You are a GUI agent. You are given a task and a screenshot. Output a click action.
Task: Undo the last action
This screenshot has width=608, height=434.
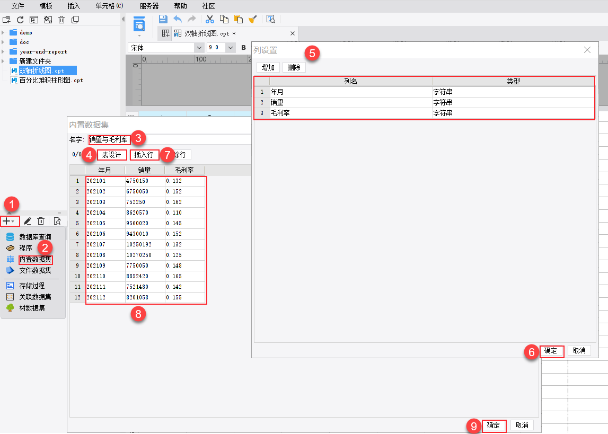(x=178, y=19)
